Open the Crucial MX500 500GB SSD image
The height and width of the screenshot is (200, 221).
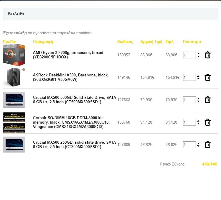click(x=14, y=100)
